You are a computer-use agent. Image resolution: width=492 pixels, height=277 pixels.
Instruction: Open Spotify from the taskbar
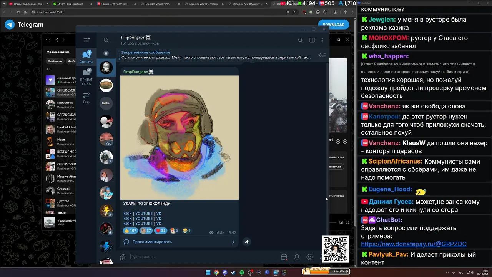coord(242,272)
